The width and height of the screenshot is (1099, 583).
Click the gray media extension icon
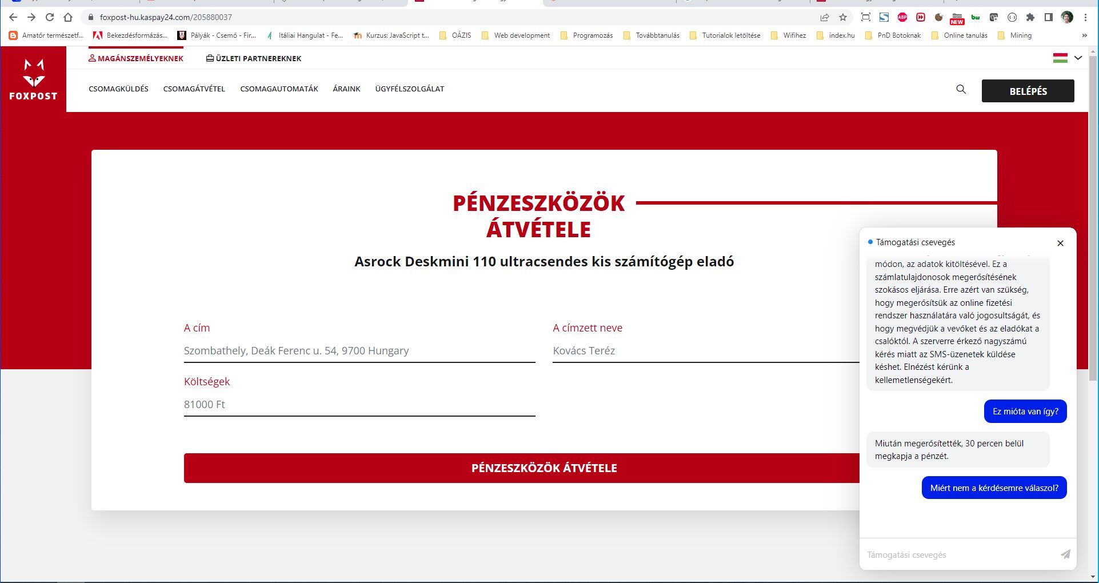click(x=994, y=17)
